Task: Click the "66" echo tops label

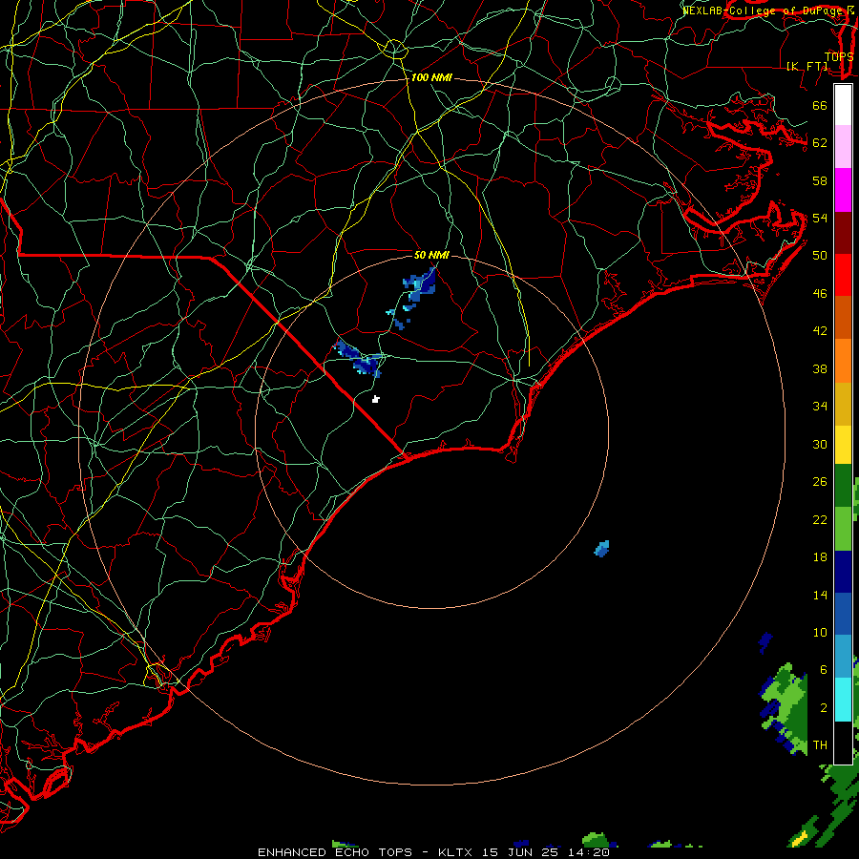Action: click(820, 105)
